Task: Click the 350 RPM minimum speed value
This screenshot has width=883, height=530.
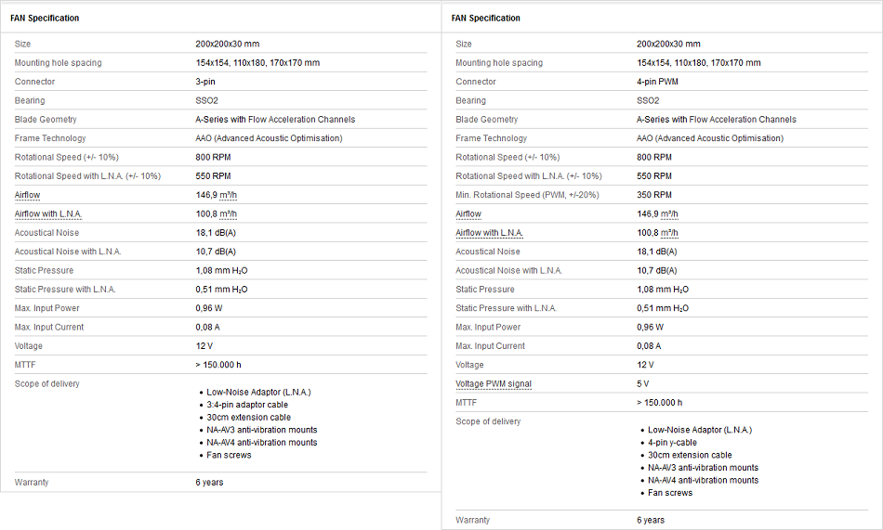Action: pos(654,195)
